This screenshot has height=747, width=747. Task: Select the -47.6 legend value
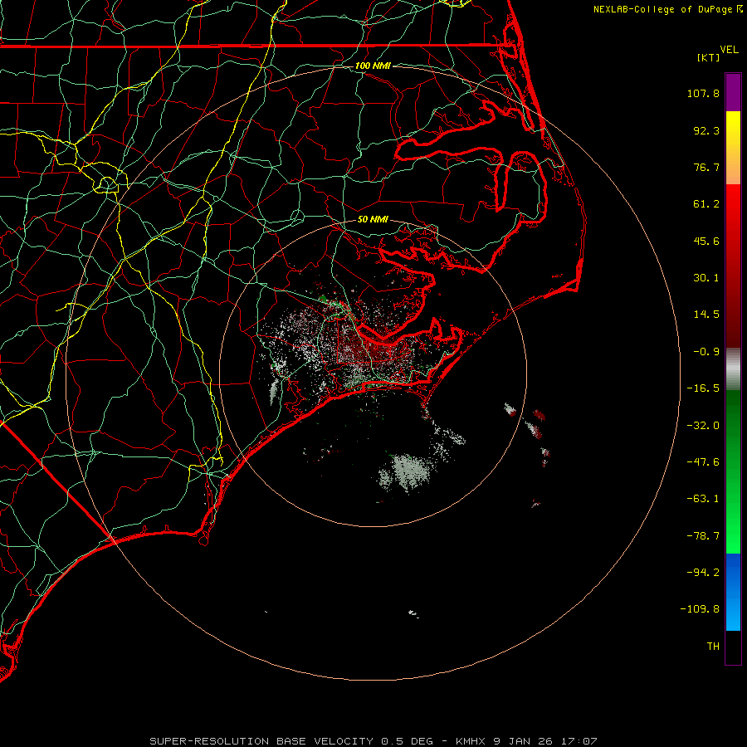703,462
